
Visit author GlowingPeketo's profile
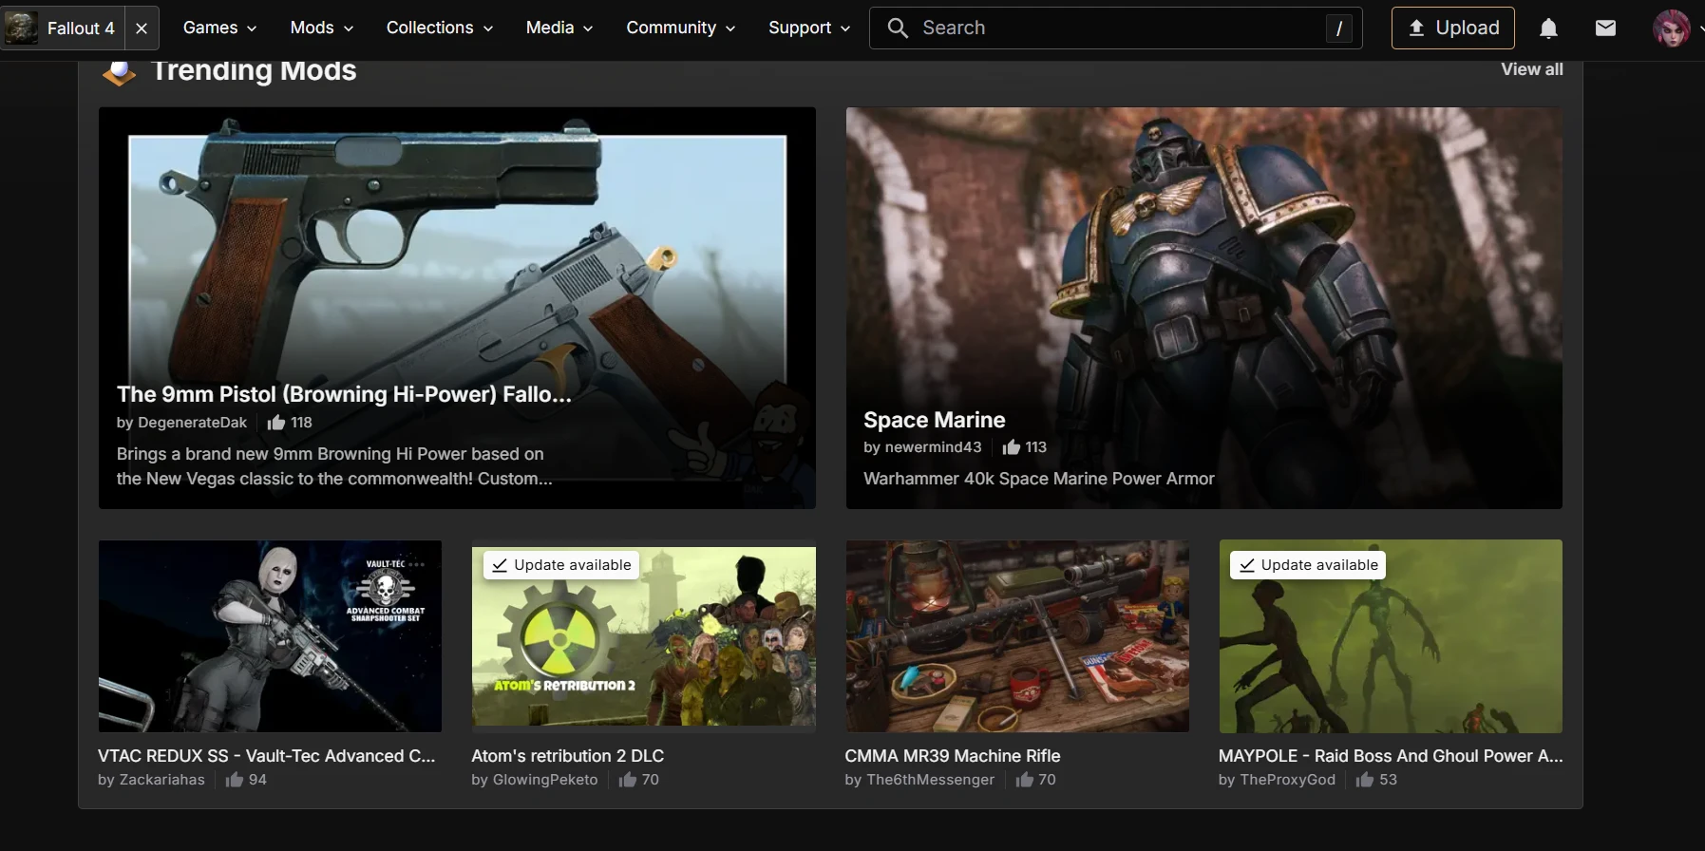pyautogui.click(x=545, y=780)
